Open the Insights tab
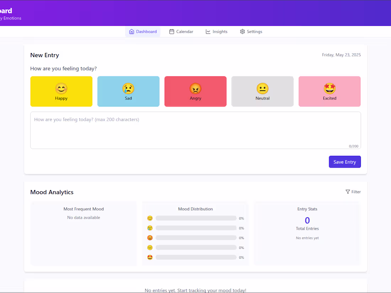391x293 pixels. click(216, 32)
